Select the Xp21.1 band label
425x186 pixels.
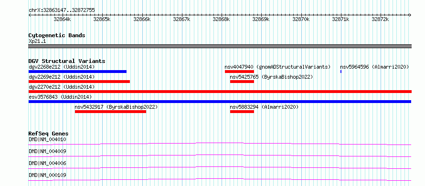tap(37, 41)
